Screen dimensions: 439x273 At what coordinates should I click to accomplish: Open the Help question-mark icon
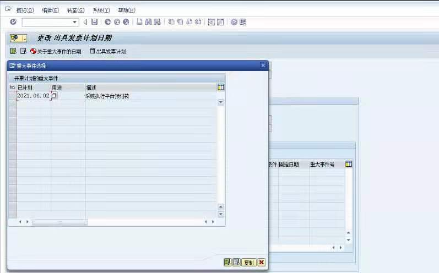[234, 22]
